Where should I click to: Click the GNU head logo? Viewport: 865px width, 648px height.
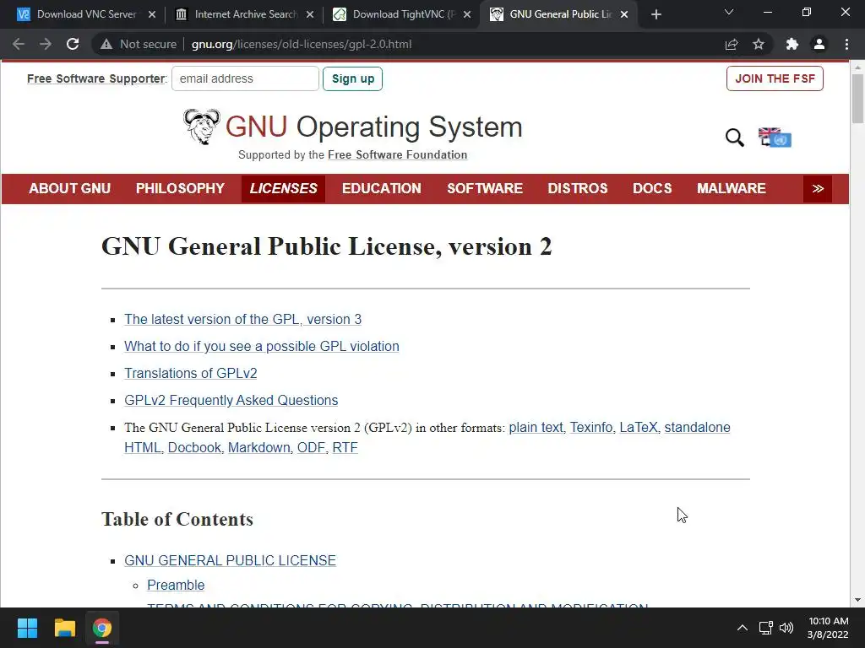(x=201, y=127)
